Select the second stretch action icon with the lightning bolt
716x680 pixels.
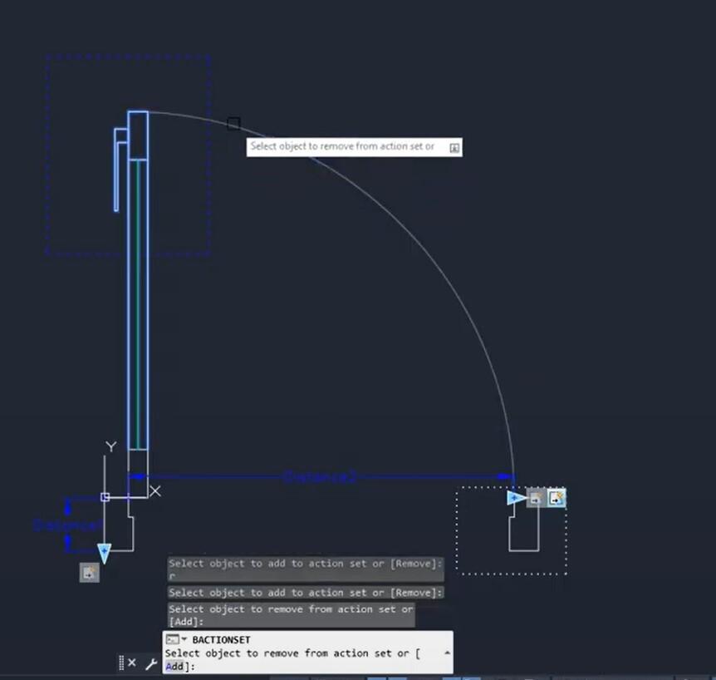tap(557, 496)
